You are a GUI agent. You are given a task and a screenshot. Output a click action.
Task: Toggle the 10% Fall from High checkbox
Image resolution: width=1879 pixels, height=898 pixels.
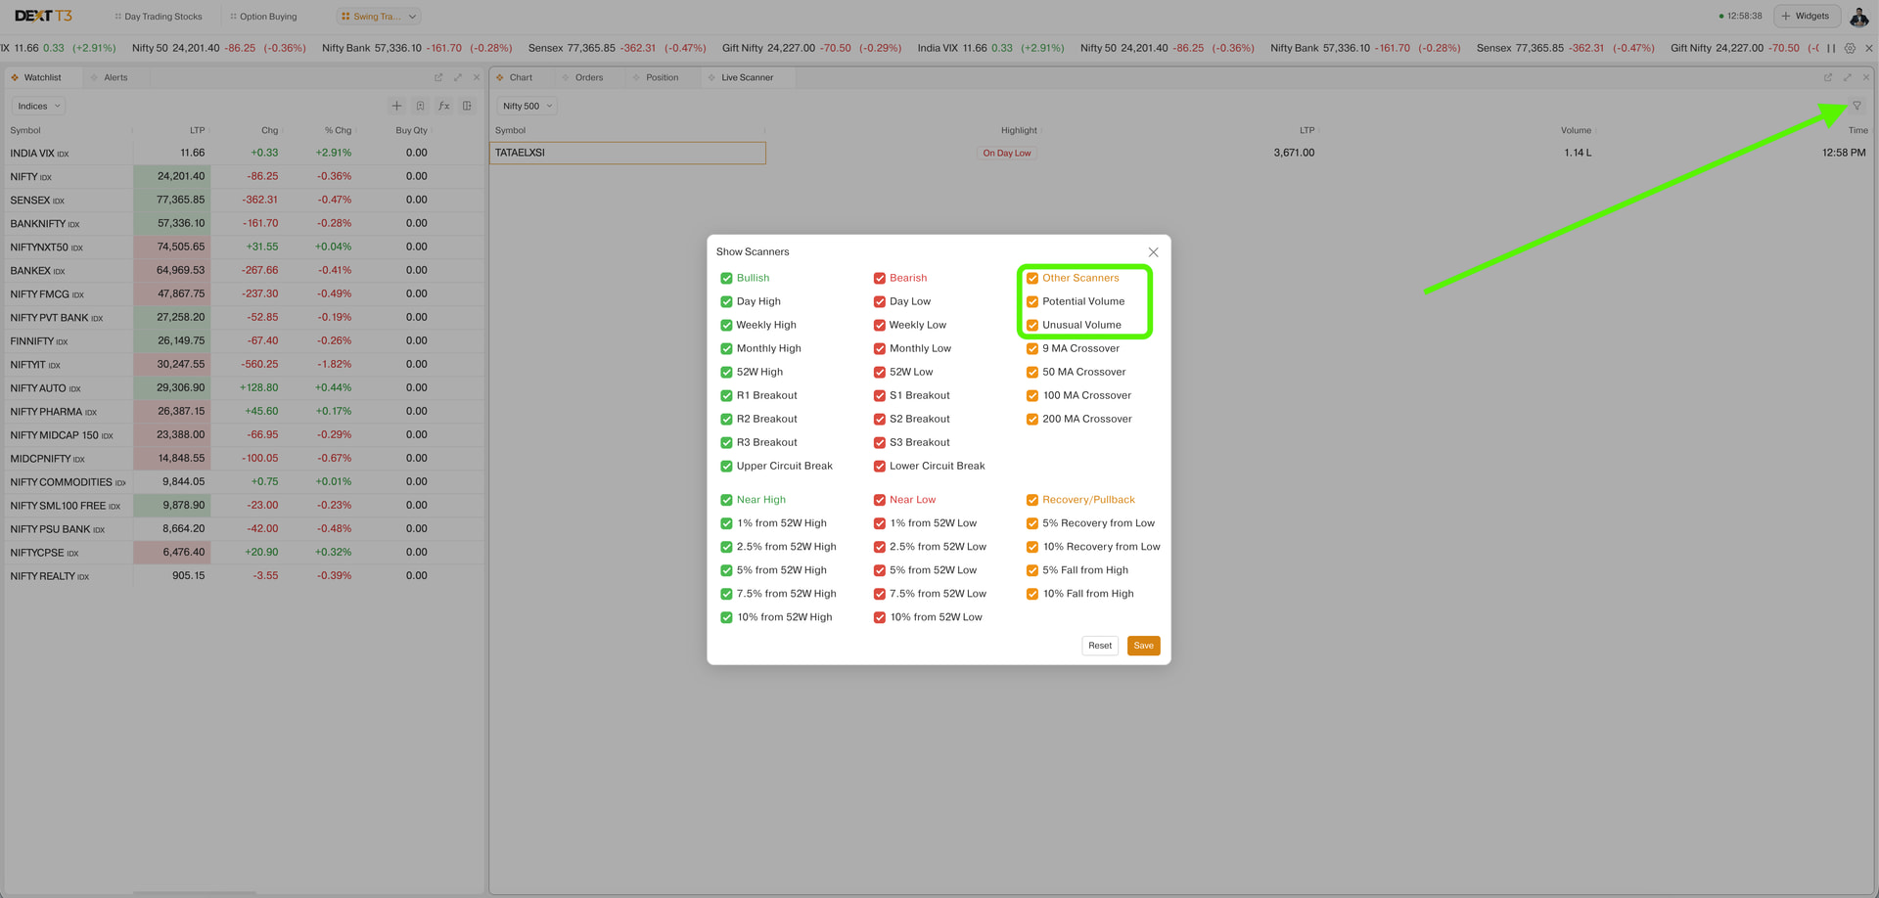click(x=1032, y=594)
